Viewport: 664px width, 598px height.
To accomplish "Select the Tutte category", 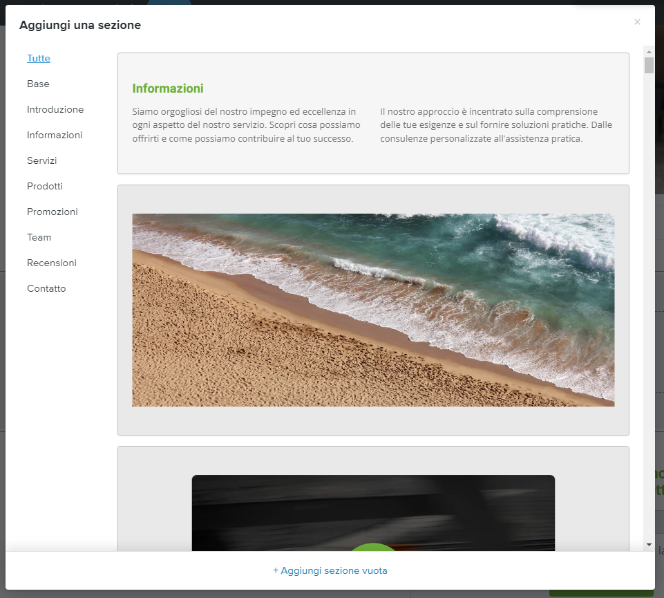I will coord(39,59).
